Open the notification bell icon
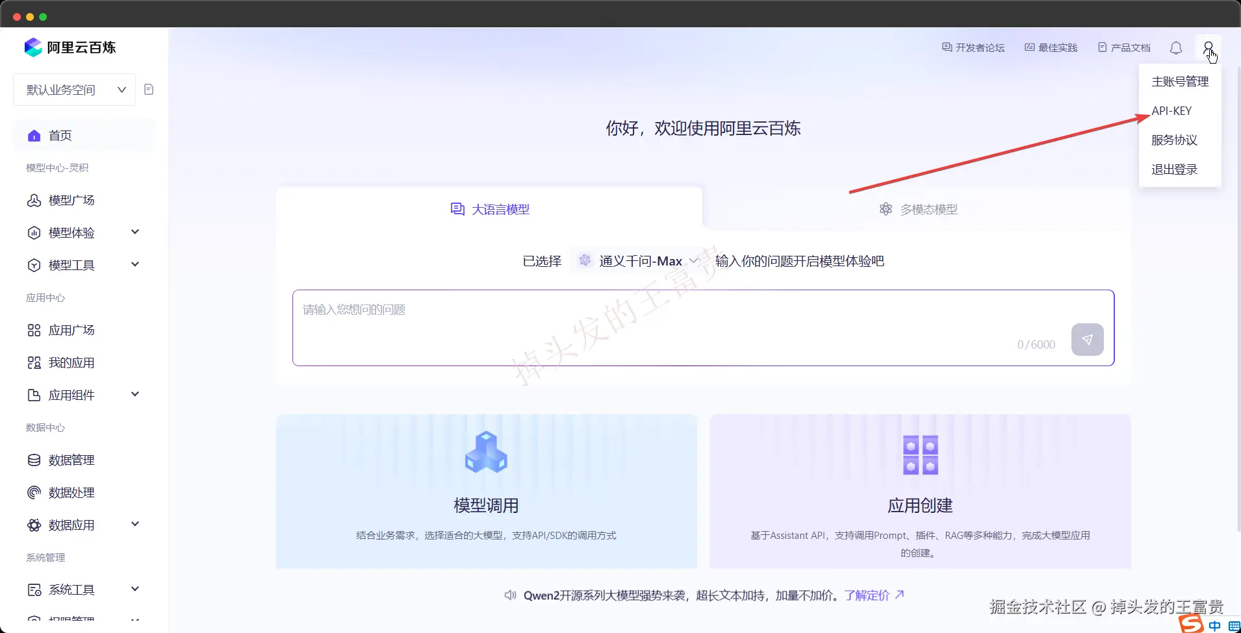The width and height of the screenshot is (1241, 633). [1176, 48]
